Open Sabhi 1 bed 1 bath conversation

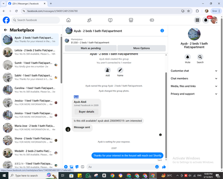(x=30, y=77)
